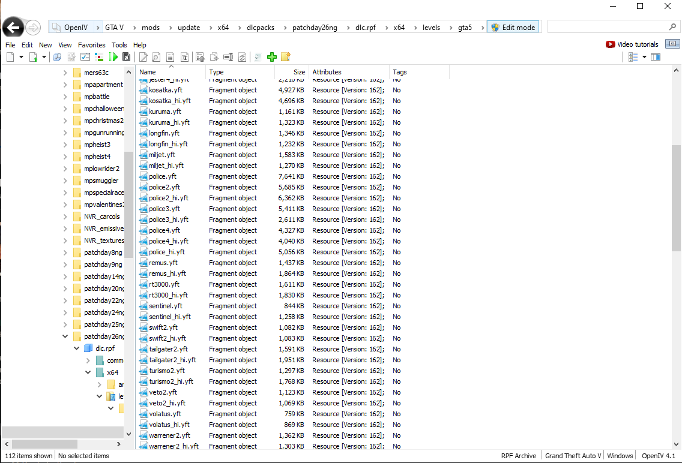Open the new file dropdown arrow
The height and width of the screenshot is (463, 682).
click(x=21, y=57)
